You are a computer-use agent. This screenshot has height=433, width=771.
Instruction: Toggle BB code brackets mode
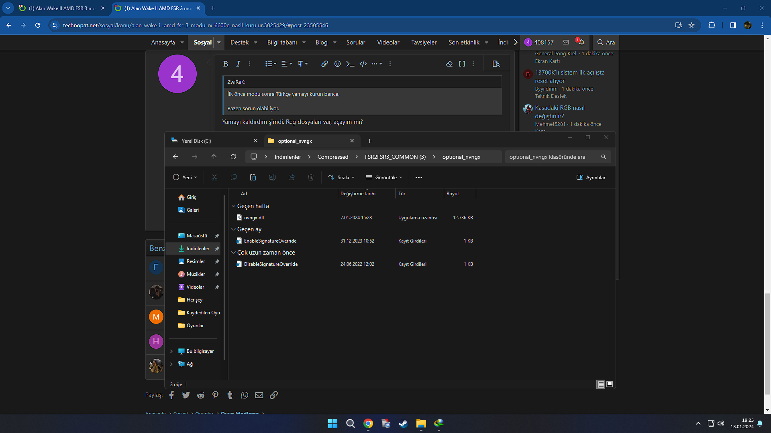point(462,64)
